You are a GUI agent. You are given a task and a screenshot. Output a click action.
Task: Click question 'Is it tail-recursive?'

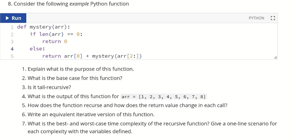click(49, 88)
